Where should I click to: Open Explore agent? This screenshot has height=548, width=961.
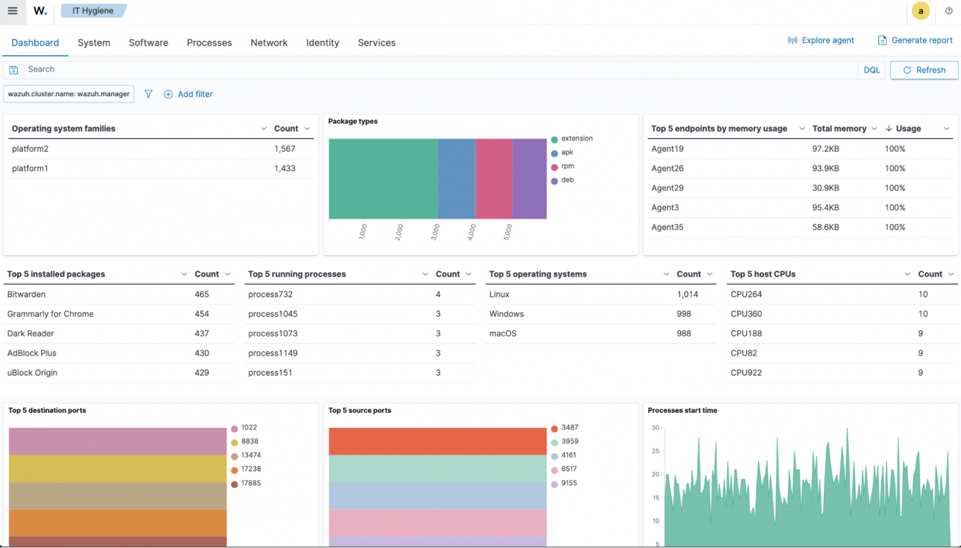(821, 40)
